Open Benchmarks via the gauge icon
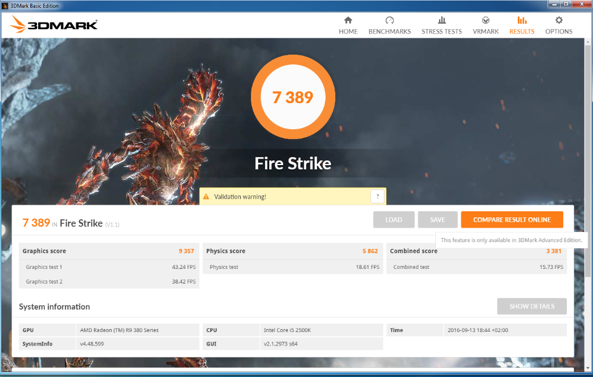This screenshot has width=593, height=377. click(x=389, y=20)
